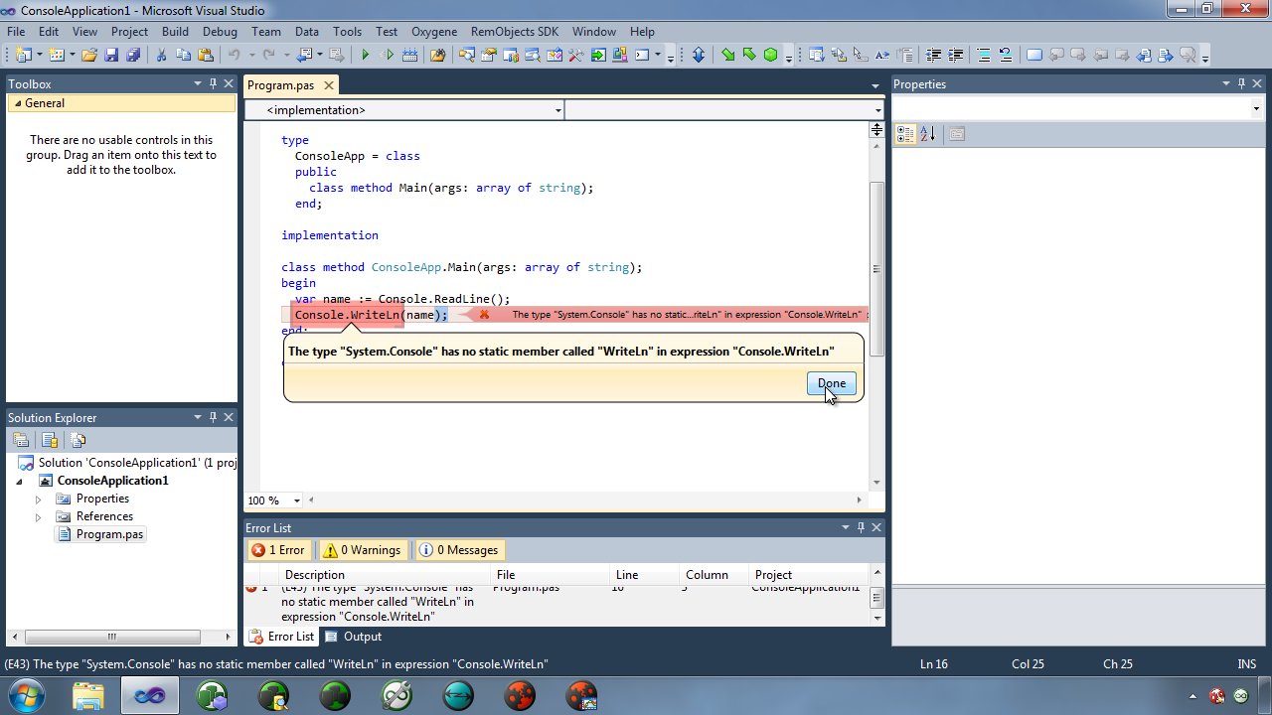Cut selection using the scissors icon
This screenshot has width=1272, height=715.
161,56
